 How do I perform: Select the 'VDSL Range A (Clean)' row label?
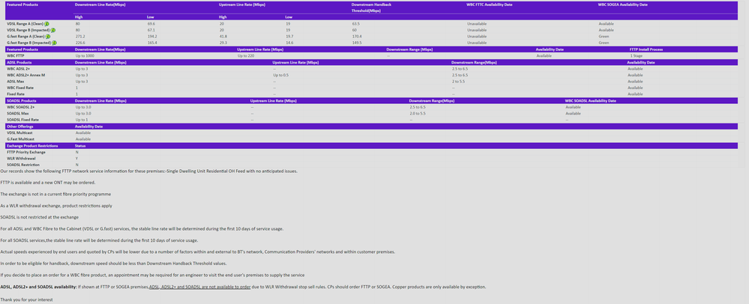25,23
